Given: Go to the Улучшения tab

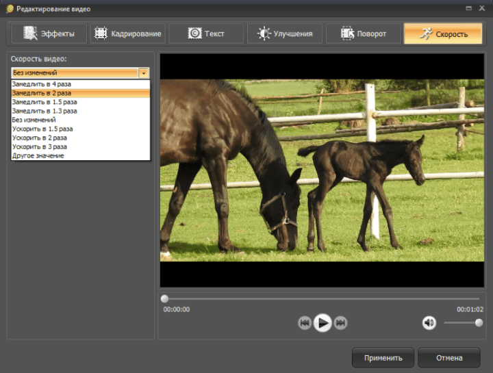Looking at the screenshot, I should point(285,34).
